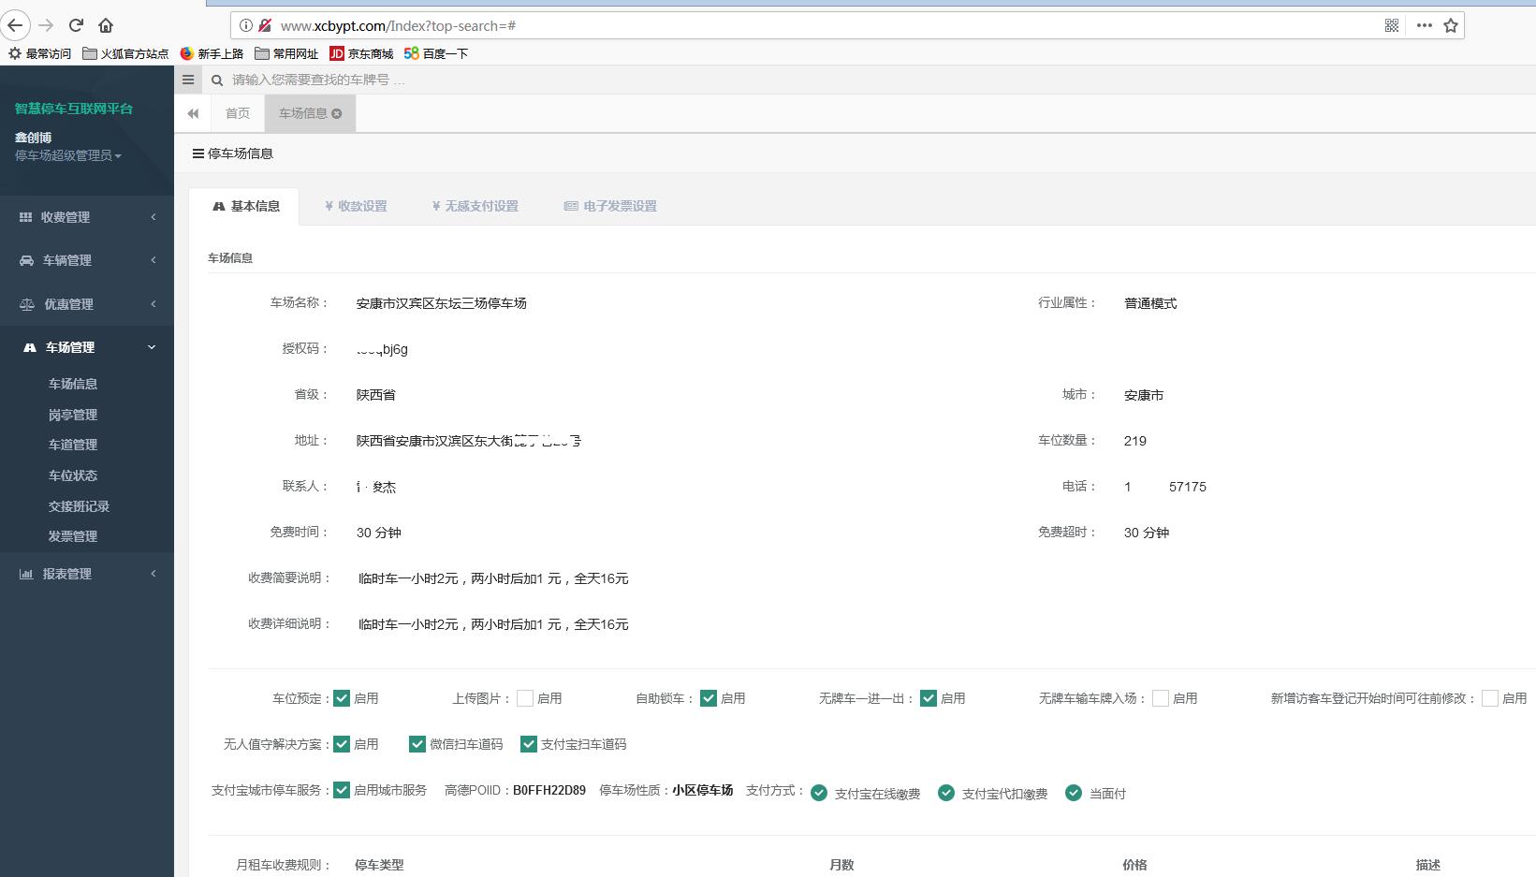This screenshot has width=1536, height=877.
Task: Click the browser home icon
Action: click(x=106, y=25)
